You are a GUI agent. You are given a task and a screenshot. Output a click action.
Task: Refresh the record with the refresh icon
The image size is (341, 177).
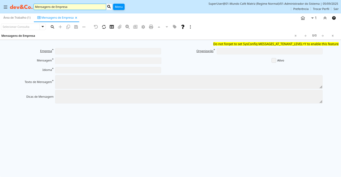[x=104, y=27]
